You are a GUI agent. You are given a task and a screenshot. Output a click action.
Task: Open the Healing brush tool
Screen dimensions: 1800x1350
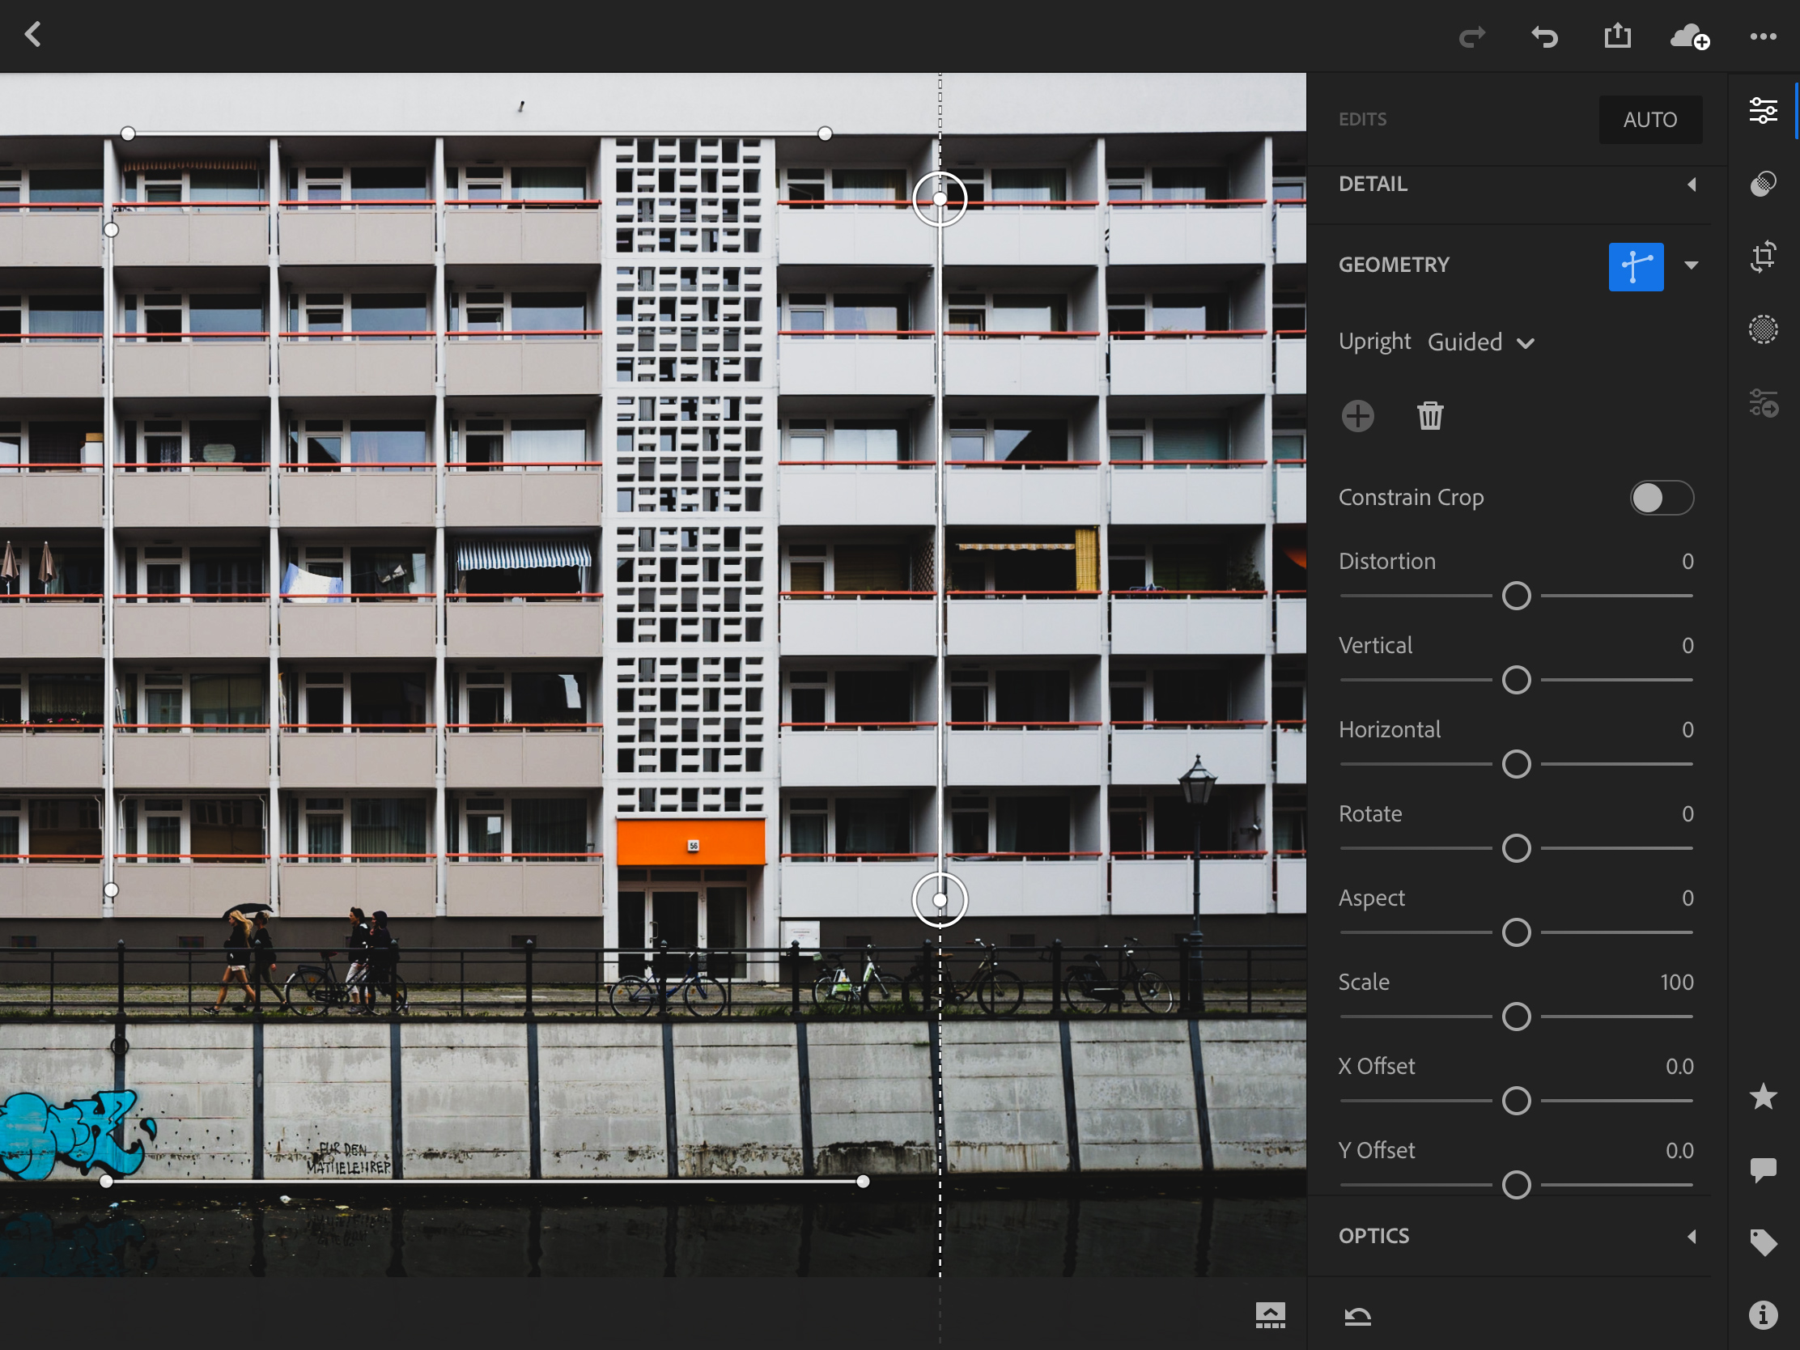pyautogui.click(x=1763, y=184)
